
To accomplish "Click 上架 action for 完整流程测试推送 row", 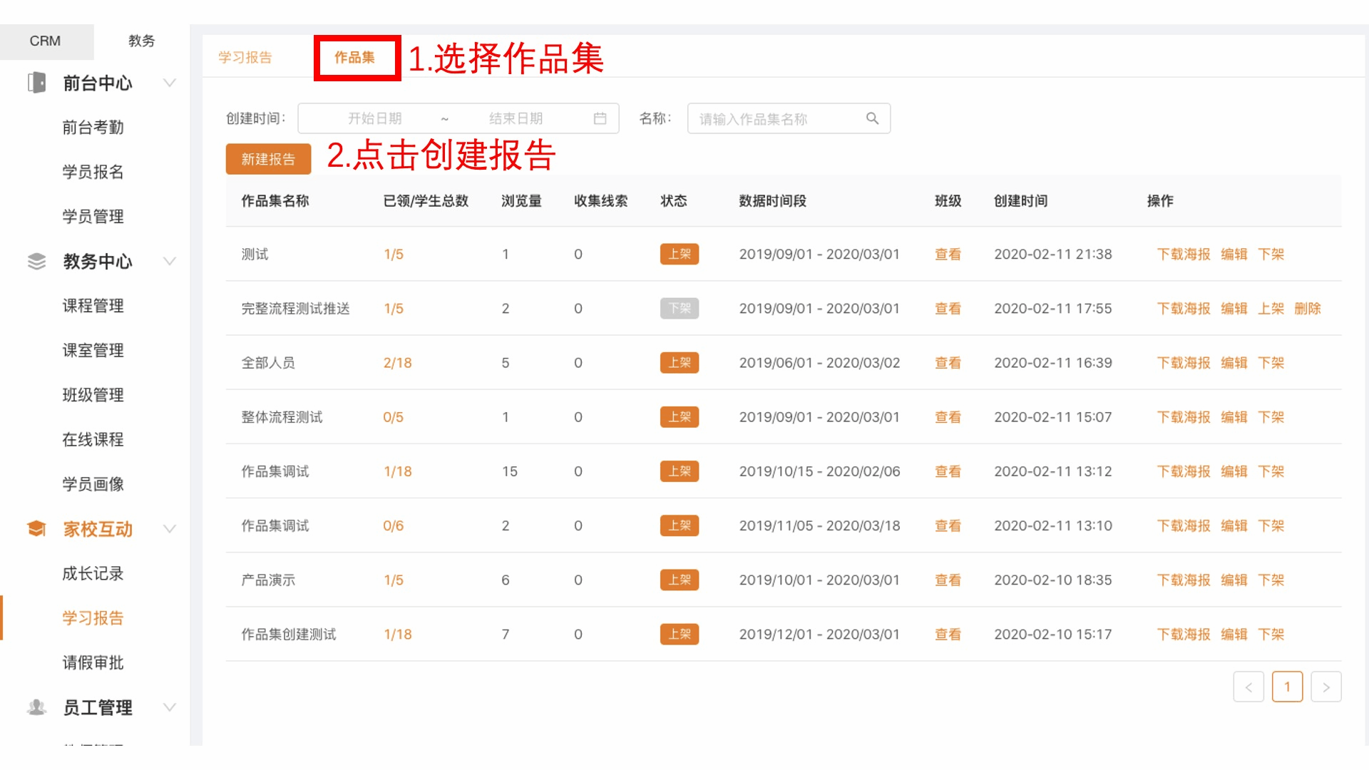I will (x=1271, y=309).
